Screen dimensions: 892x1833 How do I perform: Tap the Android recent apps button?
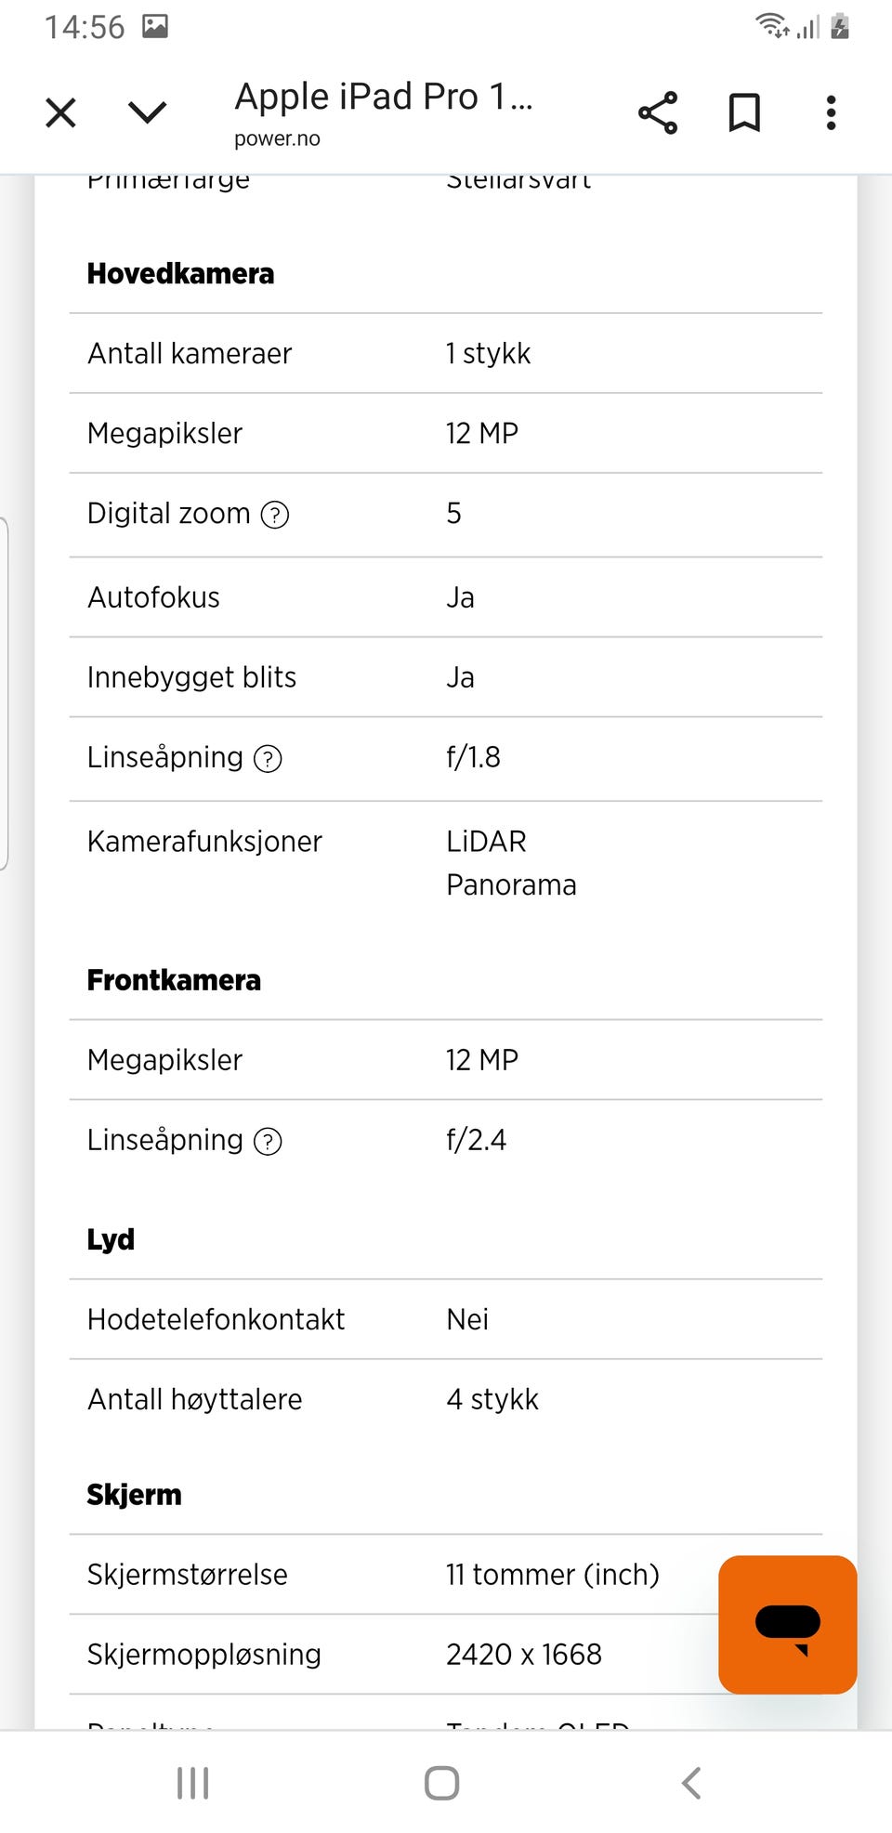[192, 1783]
